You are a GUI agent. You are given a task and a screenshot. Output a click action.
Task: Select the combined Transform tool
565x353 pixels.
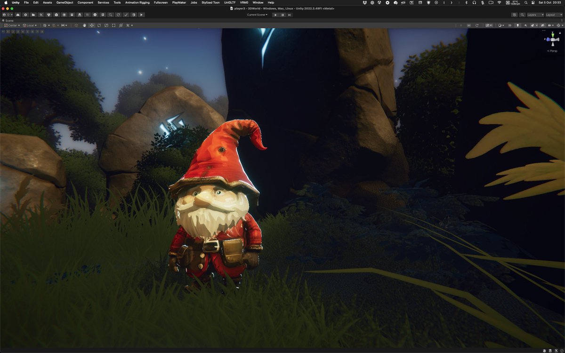coord(121,25)
